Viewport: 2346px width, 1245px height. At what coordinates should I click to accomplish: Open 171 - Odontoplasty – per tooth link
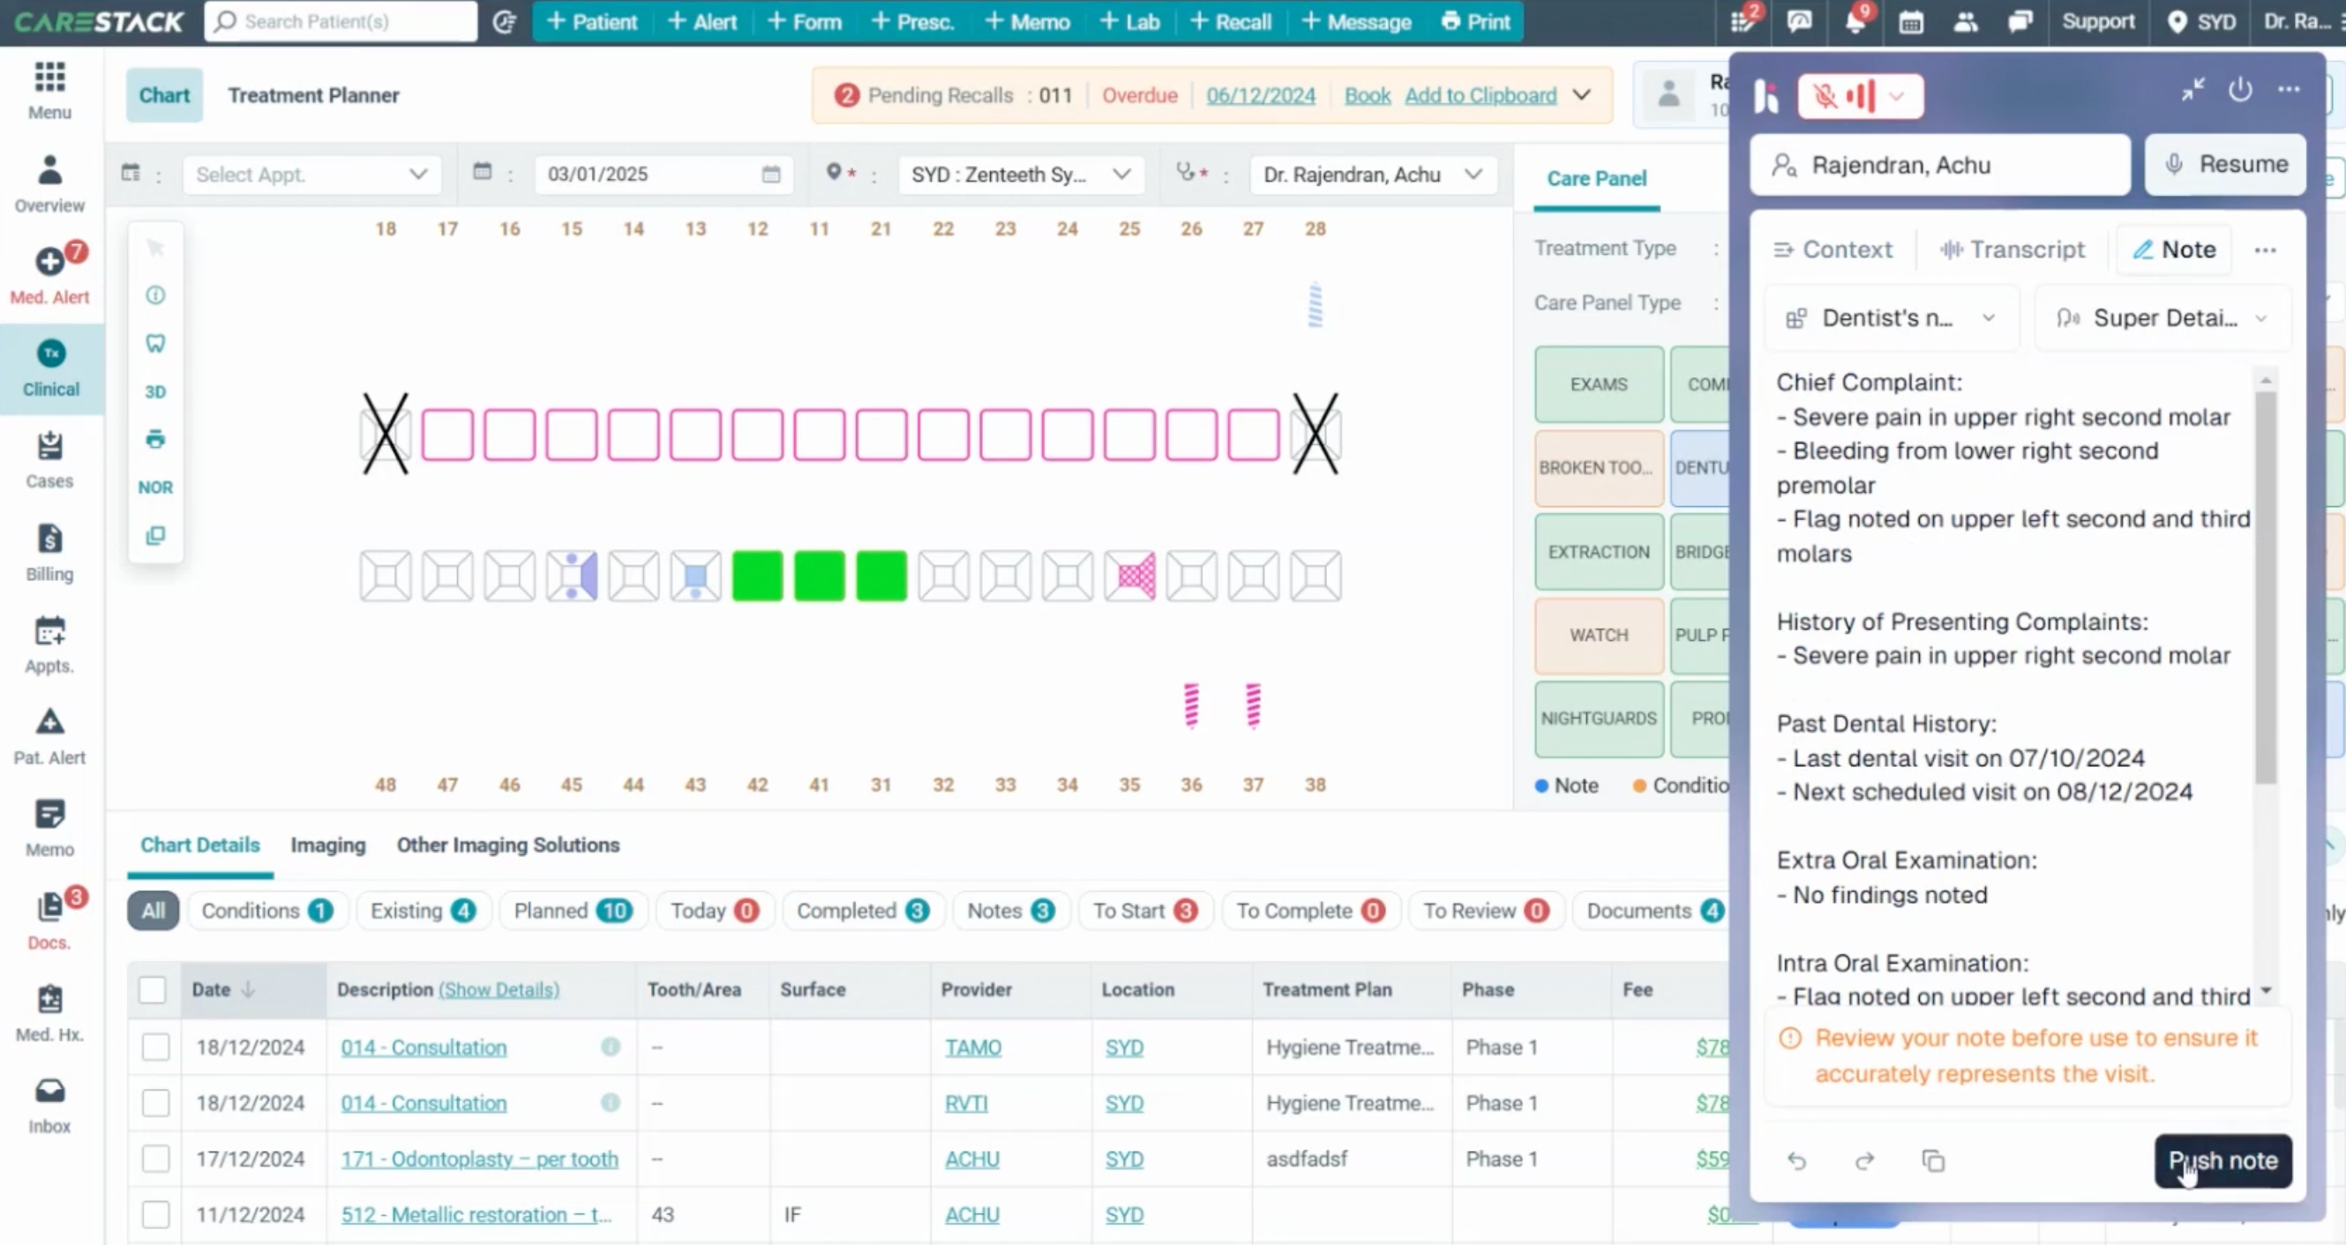(x=480, y=1159)
